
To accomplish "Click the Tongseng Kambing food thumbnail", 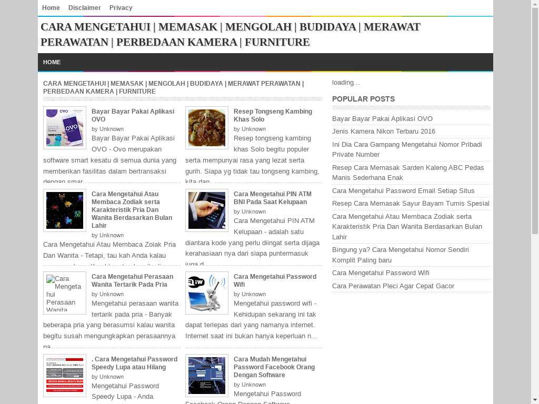I will [206, 128].
